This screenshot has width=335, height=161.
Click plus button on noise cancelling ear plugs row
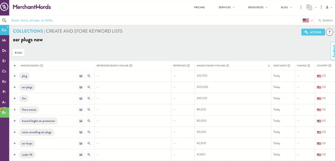point(14,132)
